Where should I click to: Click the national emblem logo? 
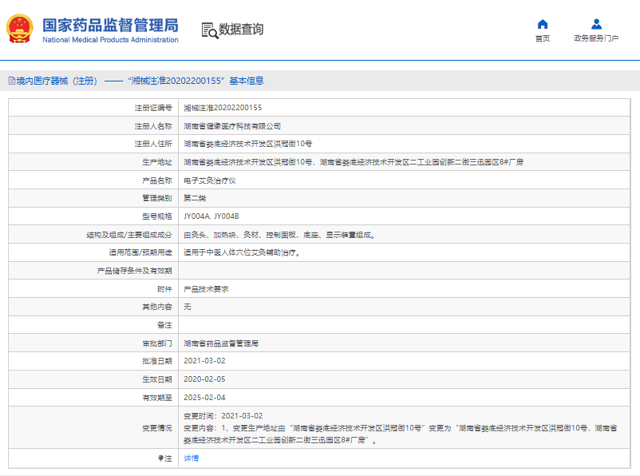[x=19, y=29]
